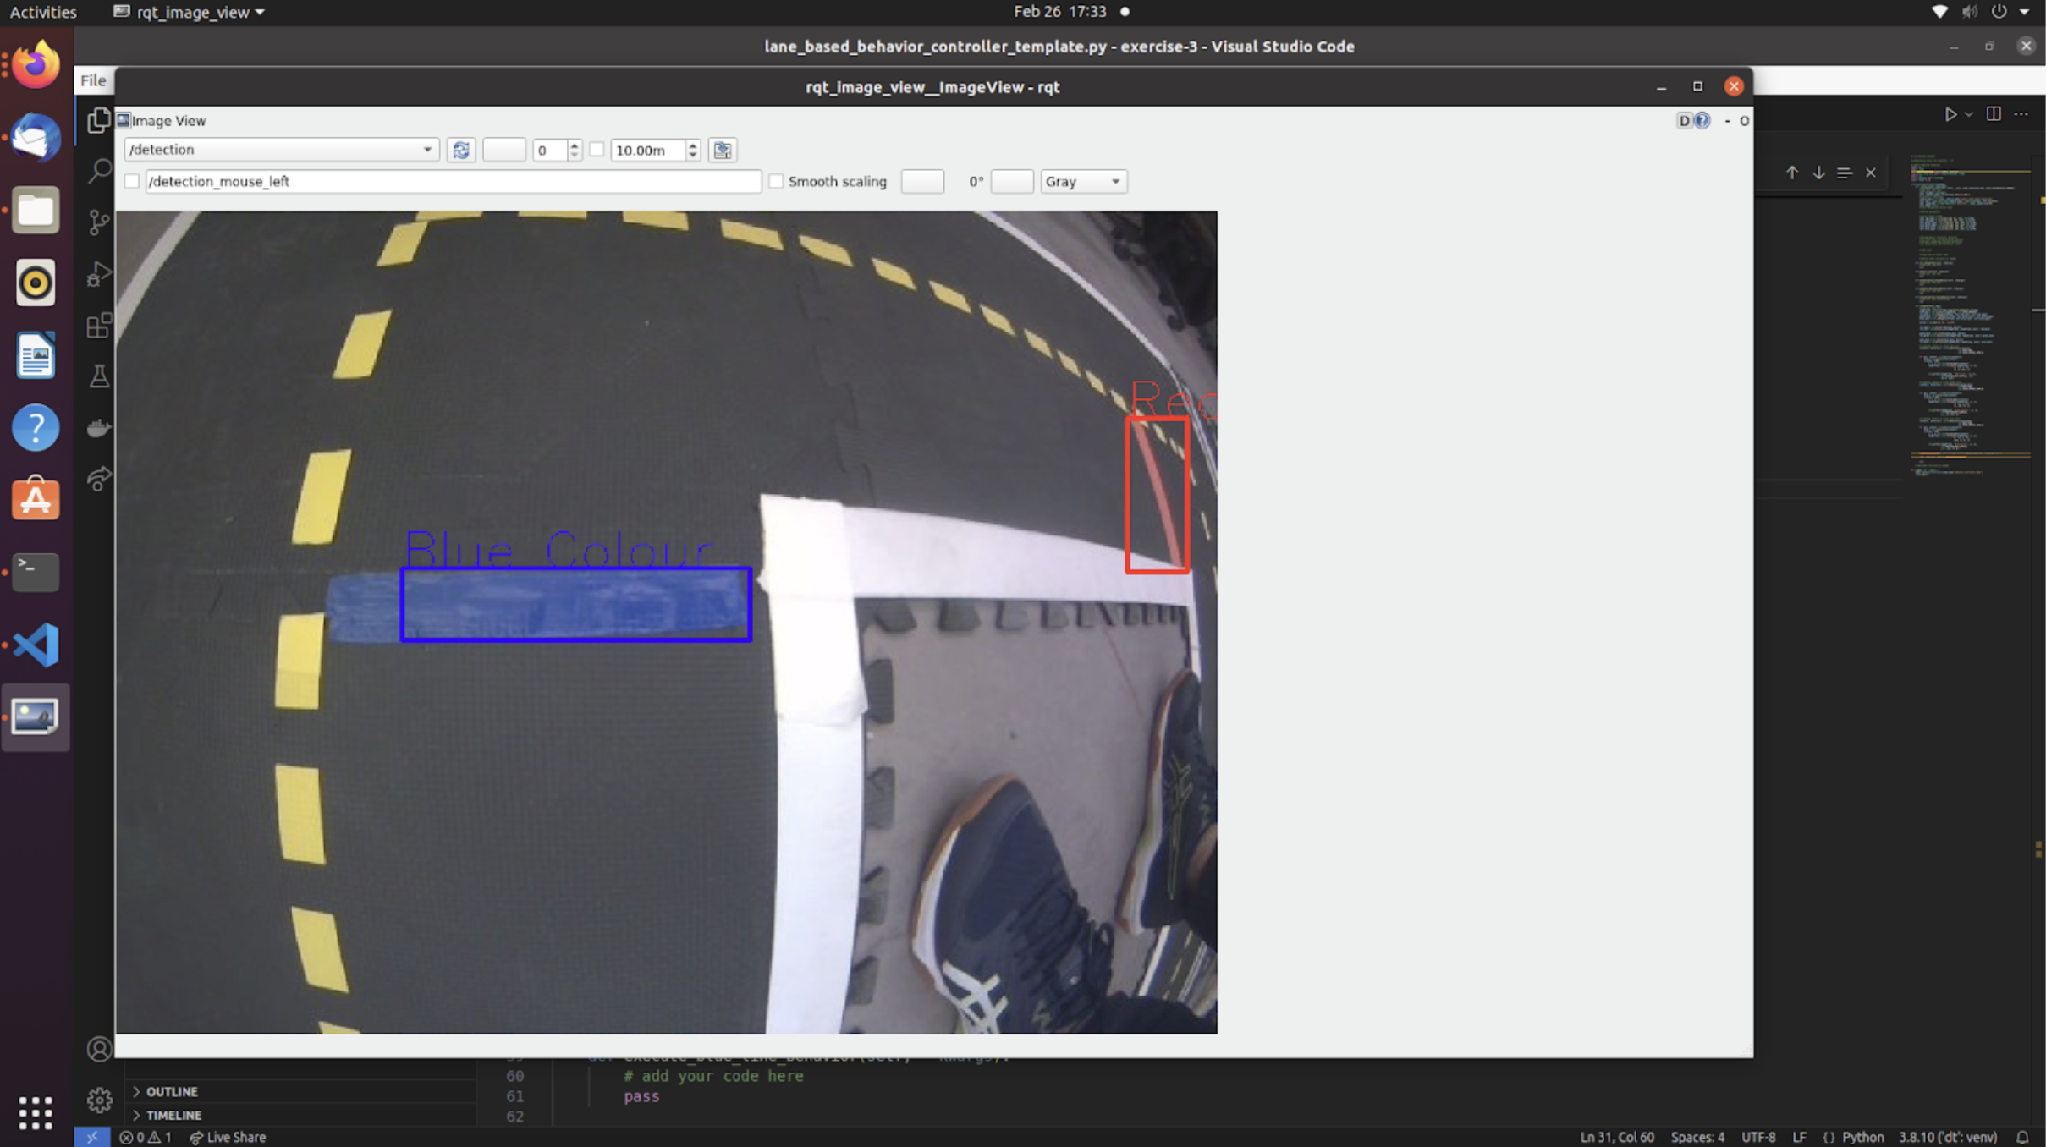Open the Manage settings gear

(99, 1100)
